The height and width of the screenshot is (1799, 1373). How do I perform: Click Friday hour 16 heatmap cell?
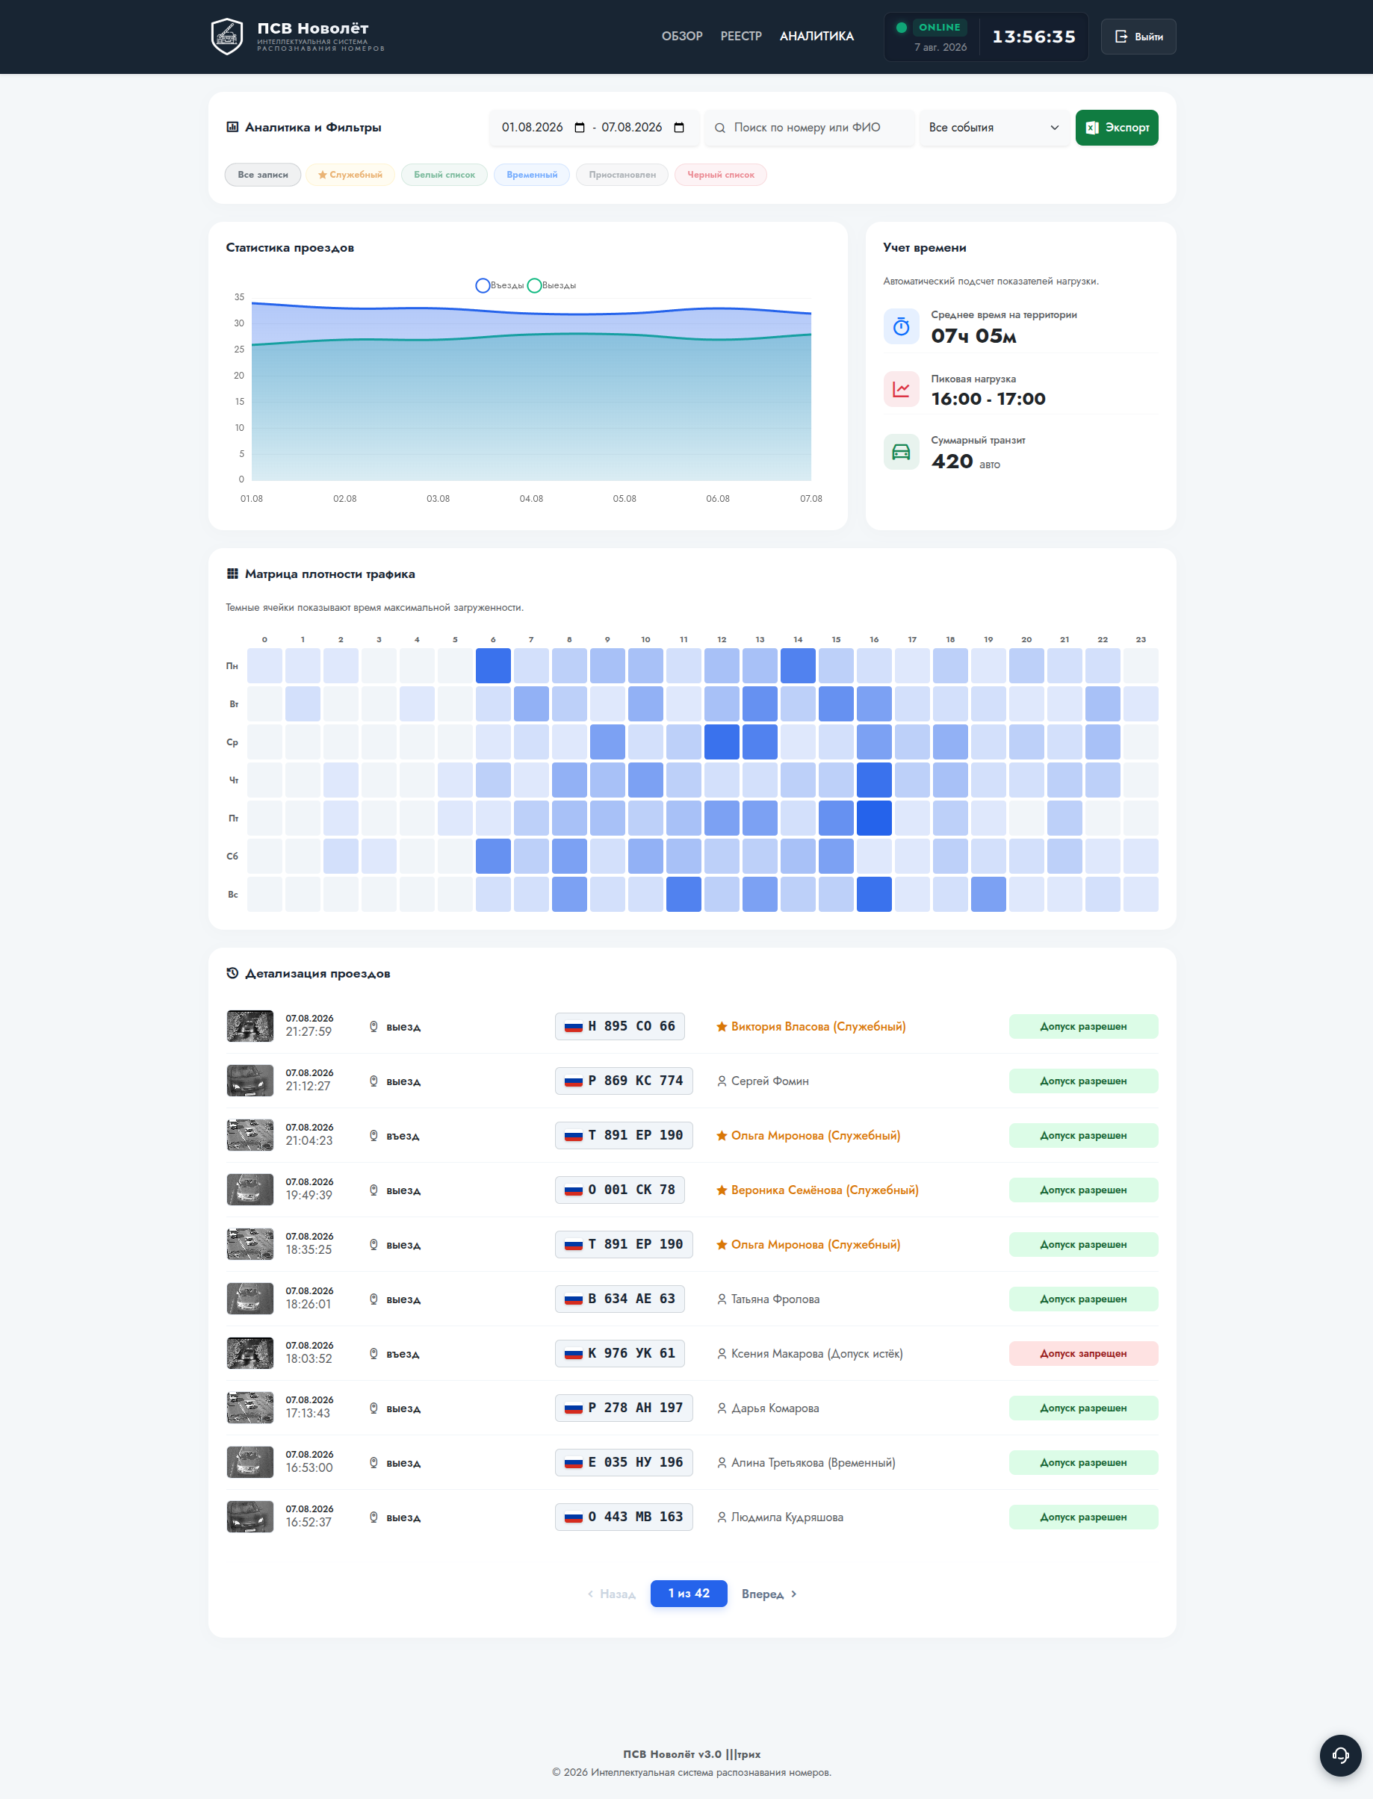(x=874, y=818)
